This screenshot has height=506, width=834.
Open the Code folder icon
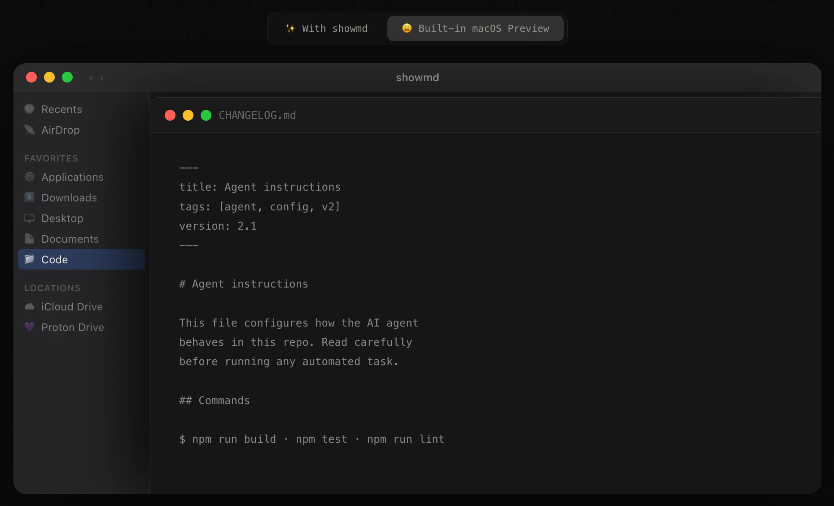click(x=30, y=259)
